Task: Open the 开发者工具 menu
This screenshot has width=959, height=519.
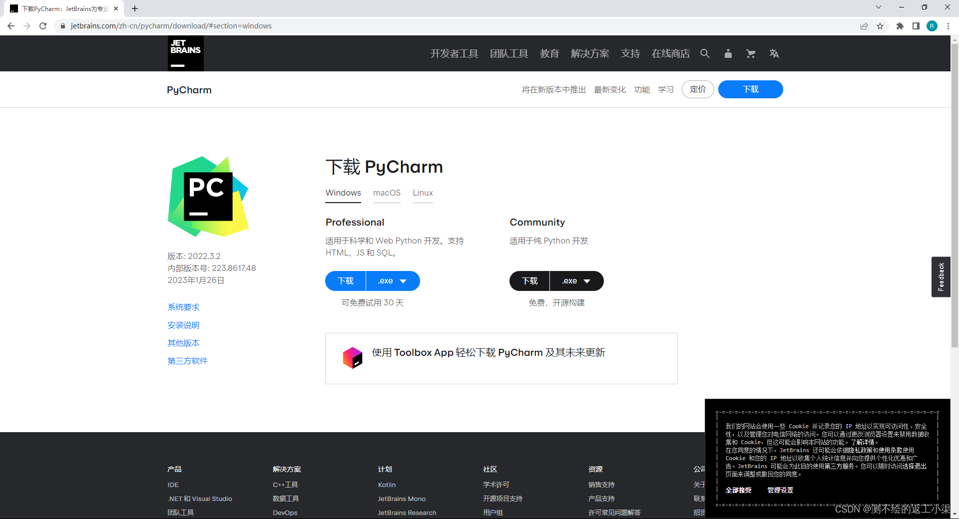Action: pos(454,53)
